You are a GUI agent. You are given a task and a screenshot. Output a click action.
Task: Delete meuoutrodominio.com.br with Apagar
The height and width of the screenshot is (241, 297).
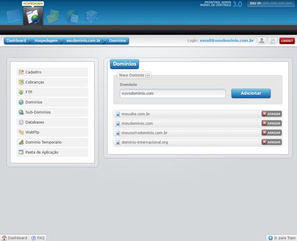[272, 133]
